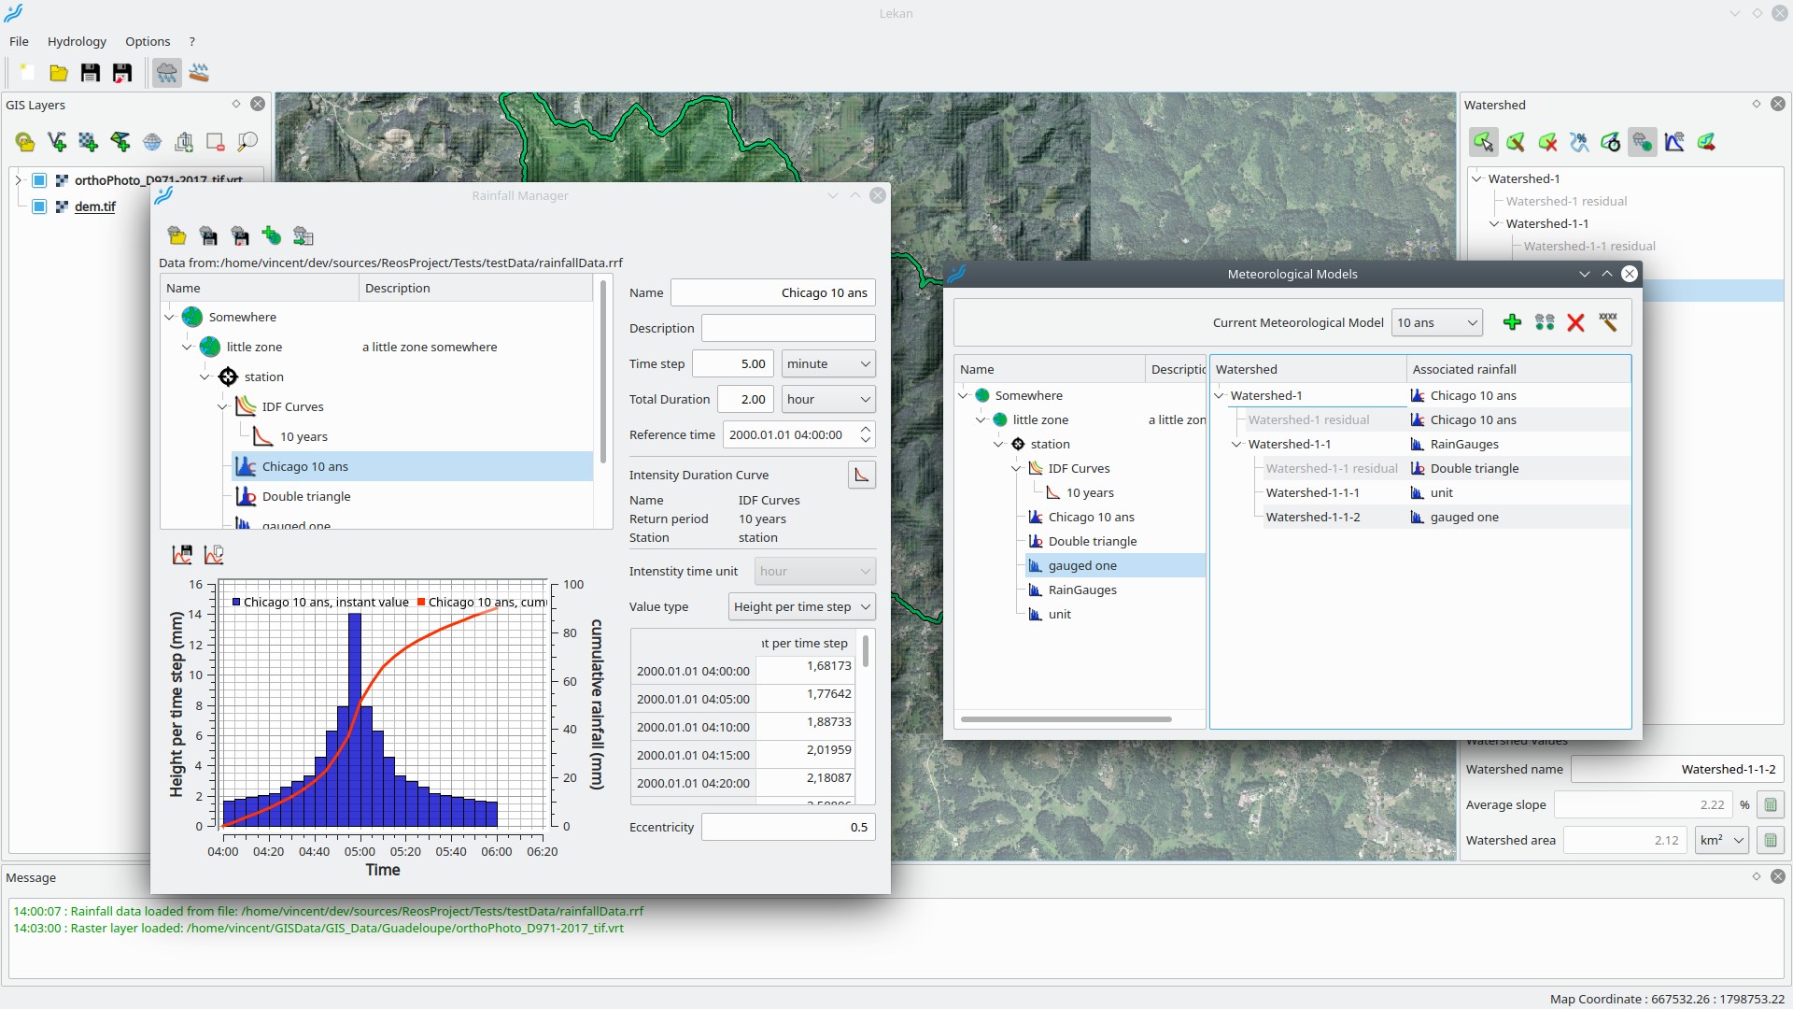Click the Intensity Duration Curve chart button

coord(861,475)
